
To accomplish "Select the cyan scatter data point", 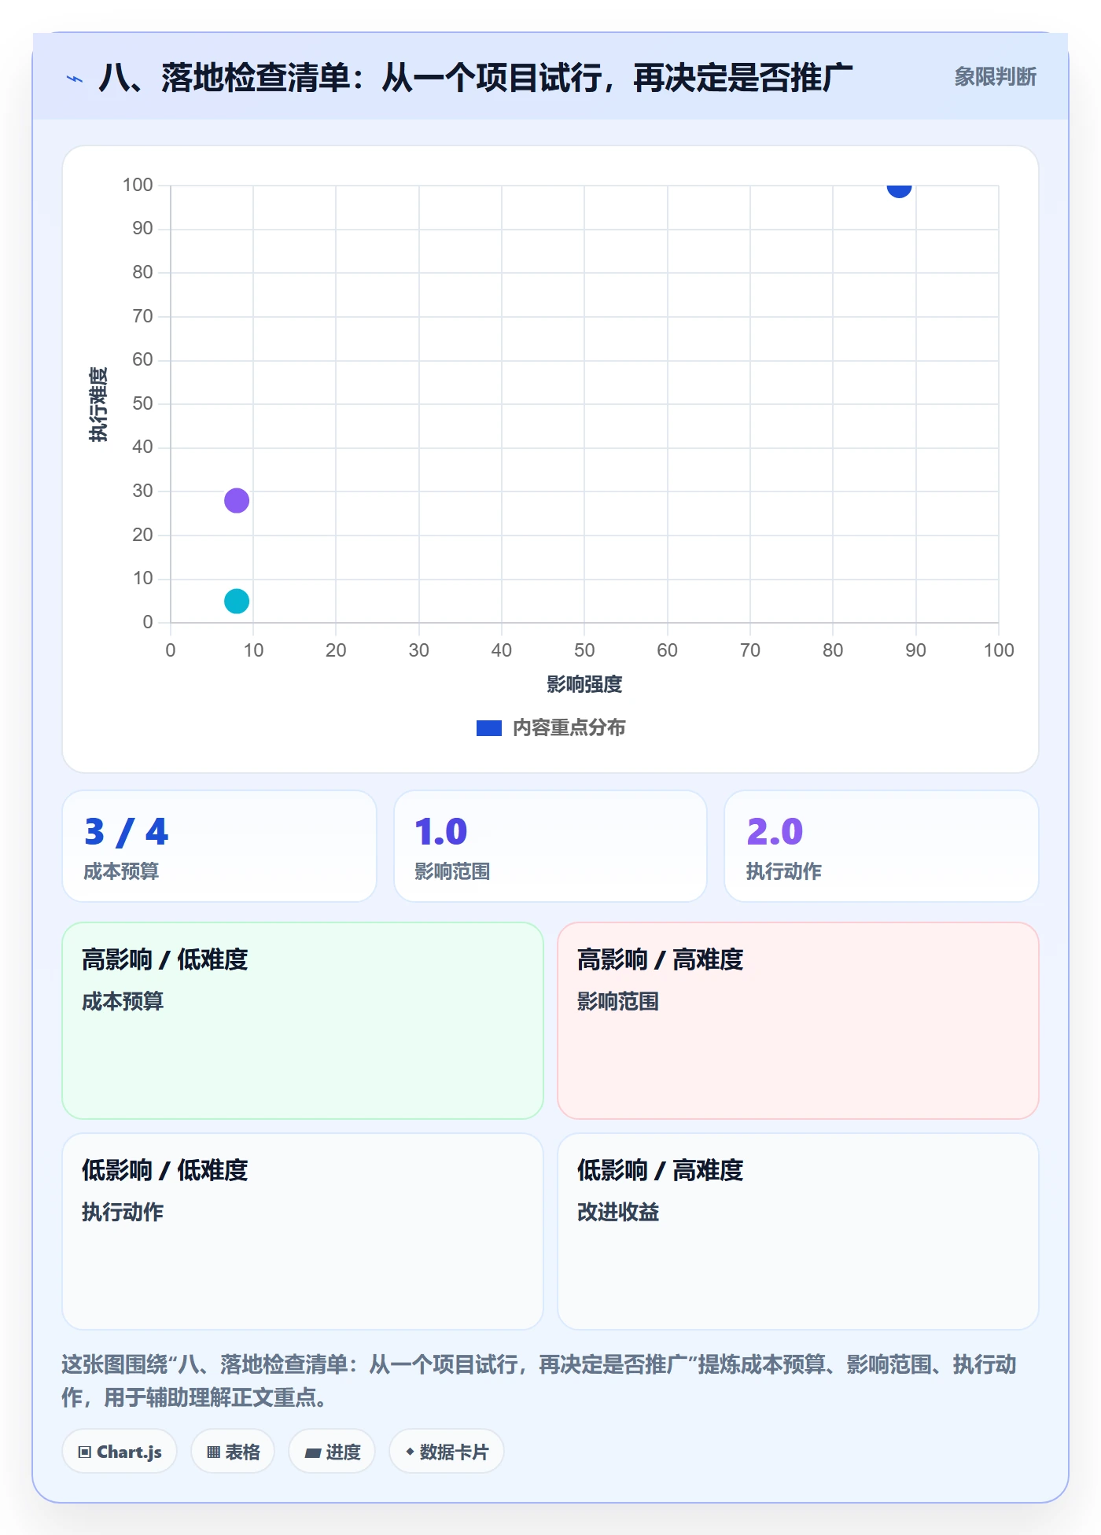I will [237, 601].
